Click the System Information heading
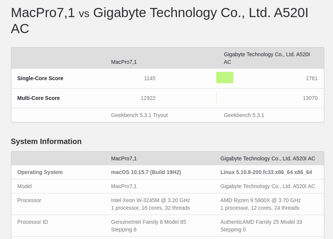This screenshot has width=333, height=239. click(x=46, y=141)
